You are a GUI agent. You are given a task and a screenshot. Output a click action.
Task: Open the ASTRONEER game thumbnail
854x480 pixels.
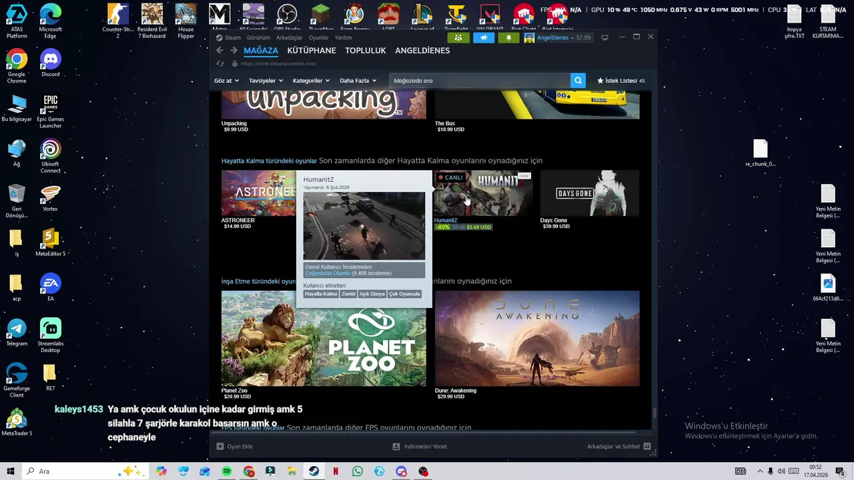259,193
